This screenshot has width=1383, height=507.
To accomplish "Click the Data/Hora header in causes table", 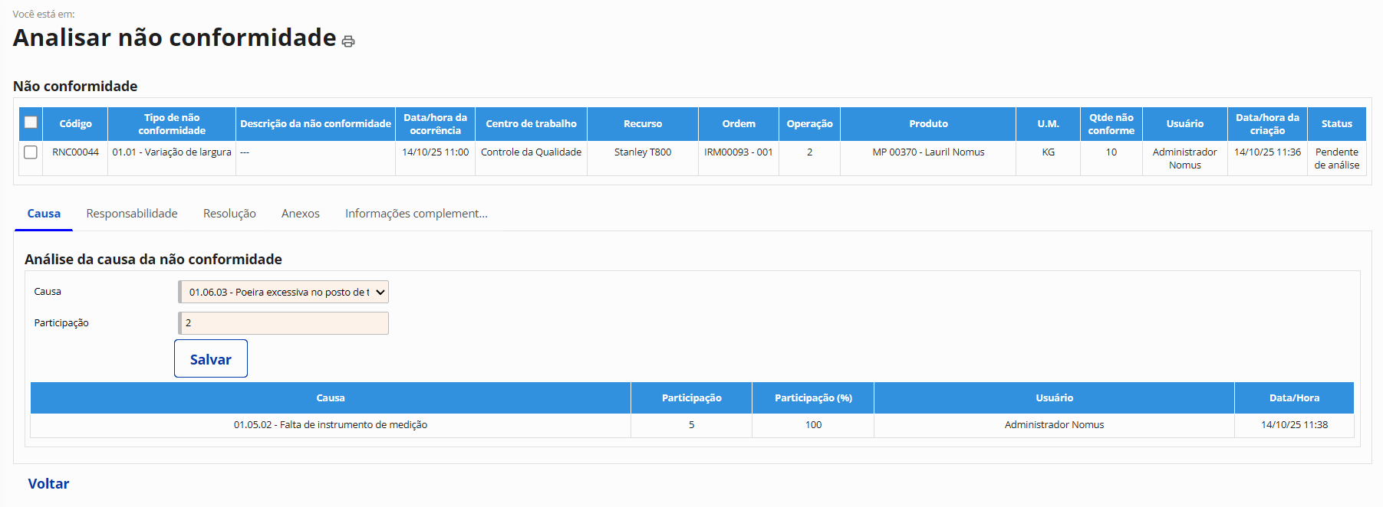I will (x=1294, y=398).
